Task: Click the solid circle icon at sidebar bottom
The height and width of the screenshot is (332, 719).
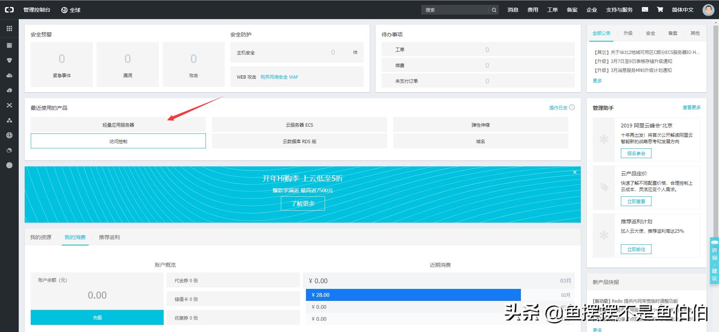Action: [x=9, y=165]
